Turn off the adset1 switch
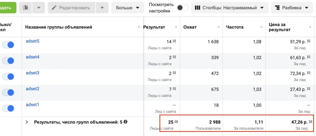 [x=8, y=108]
